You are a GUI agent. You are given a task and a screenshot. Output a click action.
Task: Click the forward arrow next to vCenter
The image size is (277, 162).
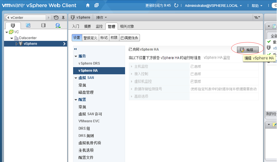click(49, 17)
